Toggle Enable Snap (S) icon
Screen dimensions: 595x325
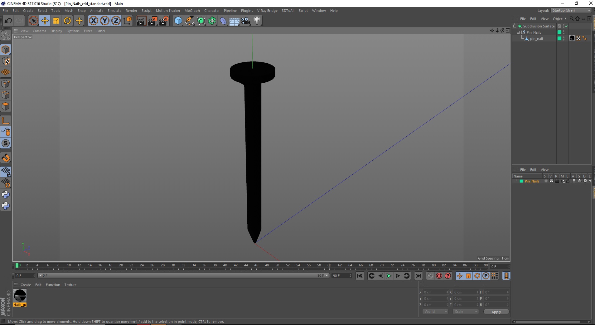click(6, 143)
